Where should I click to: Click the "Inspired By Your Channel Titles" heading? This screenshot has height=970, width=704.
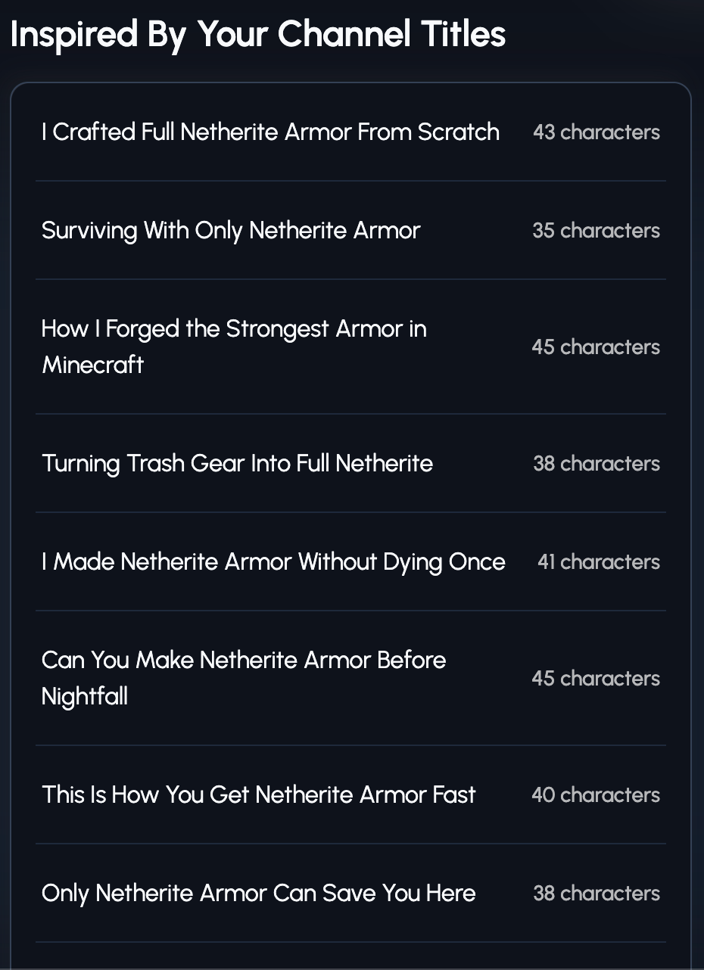tap(258, 35)
